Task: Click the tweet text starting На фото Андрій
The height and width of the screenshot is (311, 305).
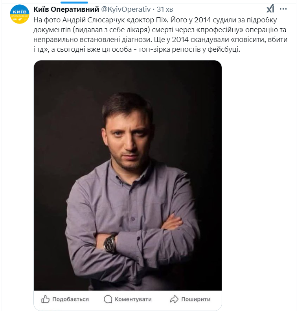Action: (x=160, y=35)
